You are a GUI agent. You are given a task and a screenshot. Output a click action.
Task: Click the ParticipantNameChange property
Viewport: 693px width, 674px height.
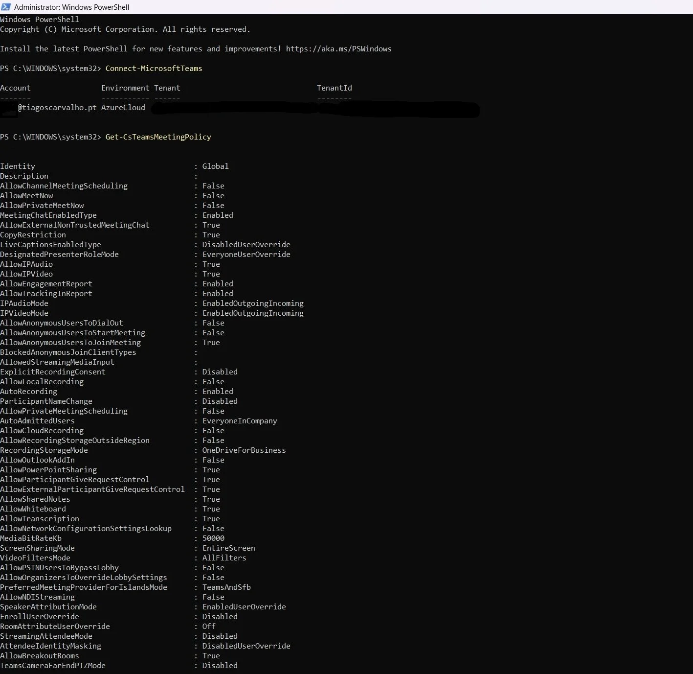[x=46, y=401]
